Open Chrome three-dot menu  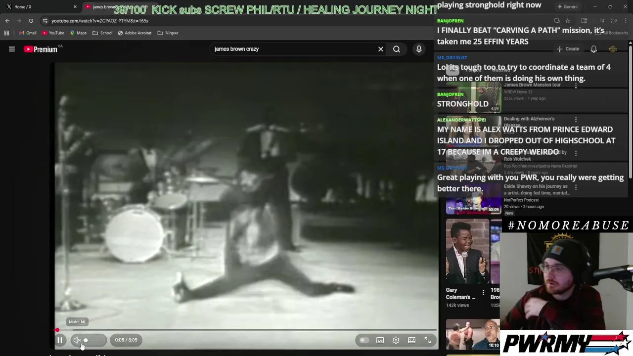click(x=626, y=21)
